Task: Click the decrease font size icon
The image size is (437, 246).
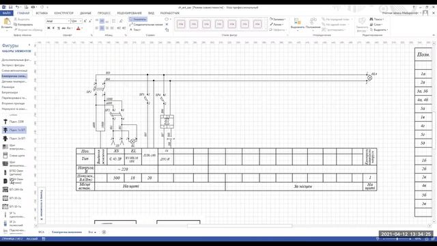Action: pyautogui.click(x=90, y=21)
